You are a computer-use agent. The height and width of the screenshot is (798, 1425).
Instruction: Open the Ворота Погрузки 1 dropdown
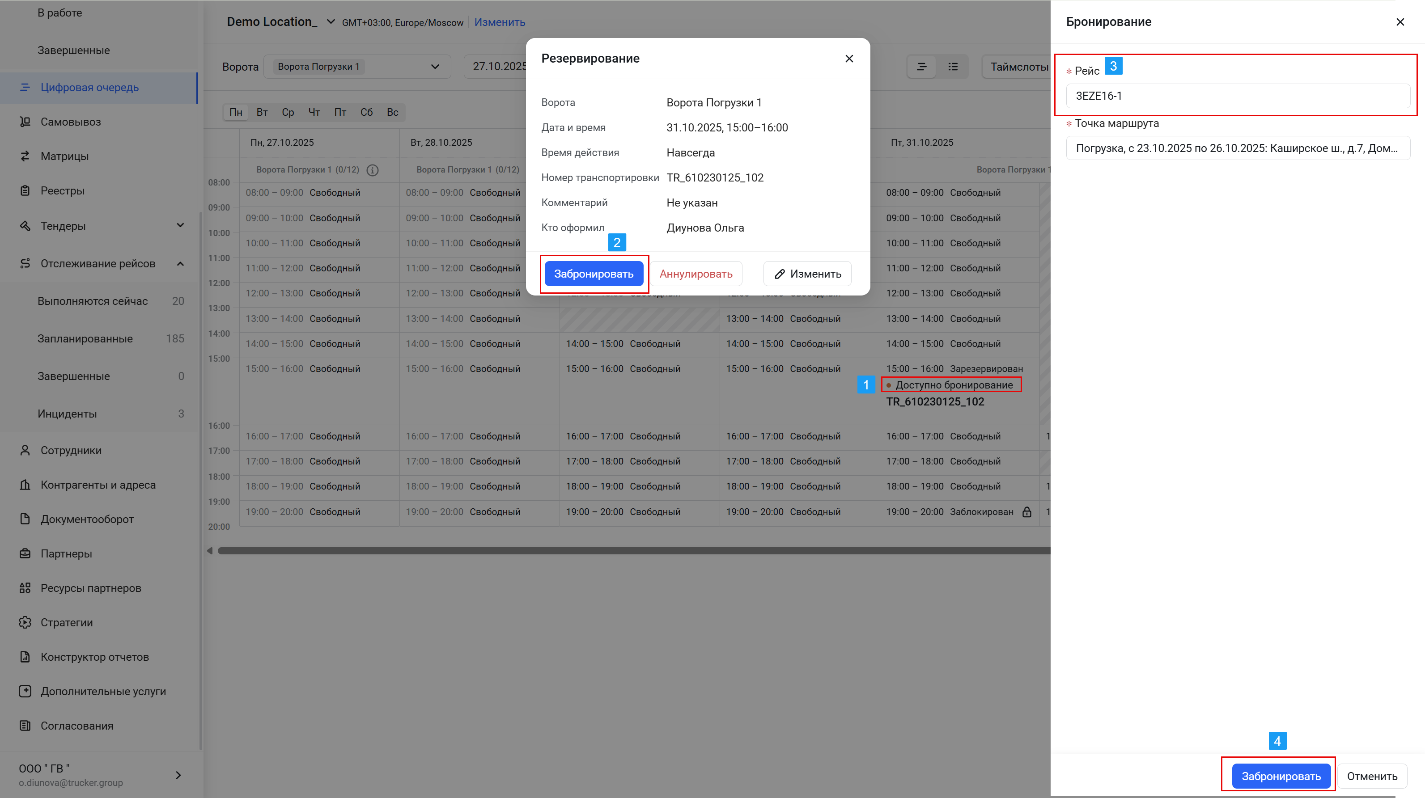coord(357,67)
